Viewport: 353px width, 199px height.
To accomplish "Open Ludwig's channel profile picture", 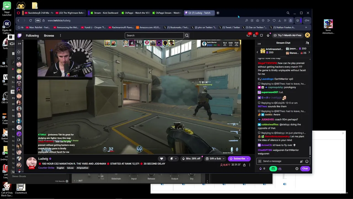I will (x=31, y=163).
